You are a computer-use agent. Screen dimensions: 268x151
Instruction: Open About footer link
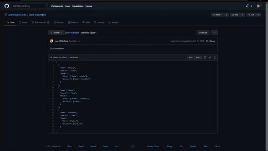click(x=218, y=146)
